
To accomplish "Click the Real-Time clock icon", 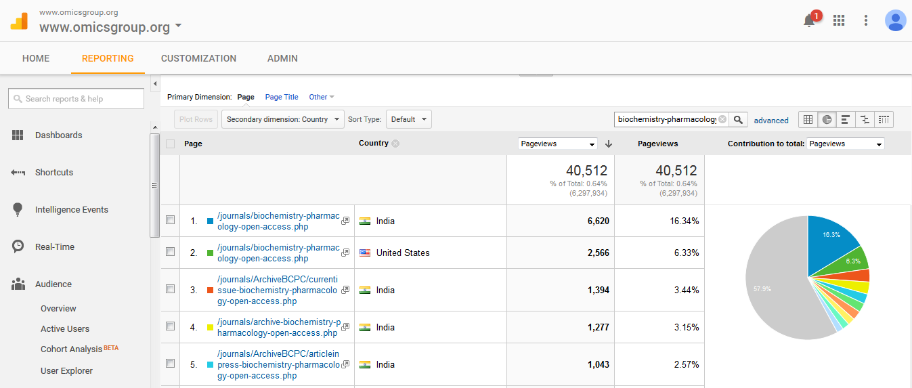I will 18,247.
